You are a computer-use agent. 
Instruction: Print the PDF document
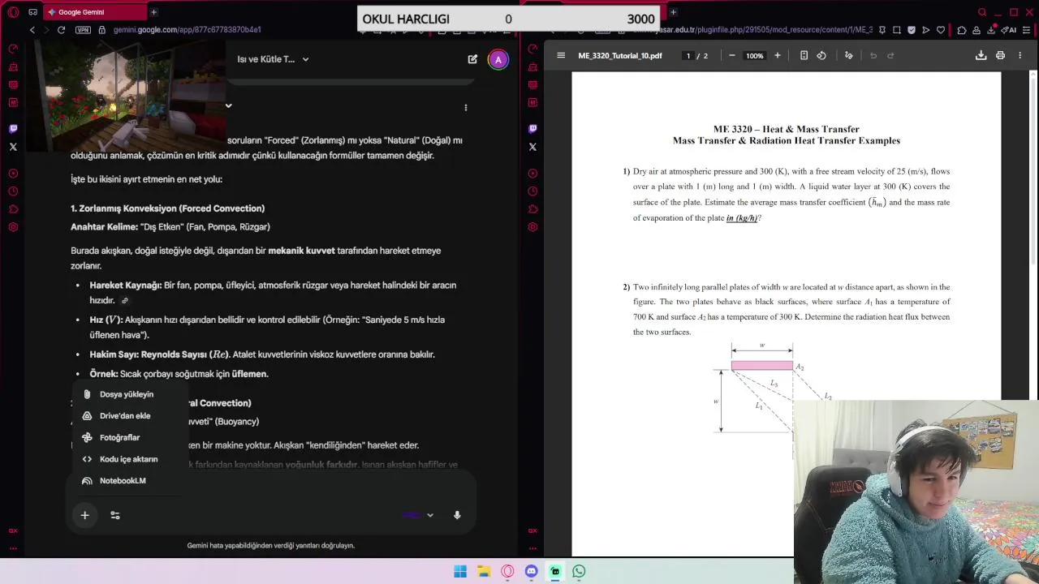point(1000,56)
